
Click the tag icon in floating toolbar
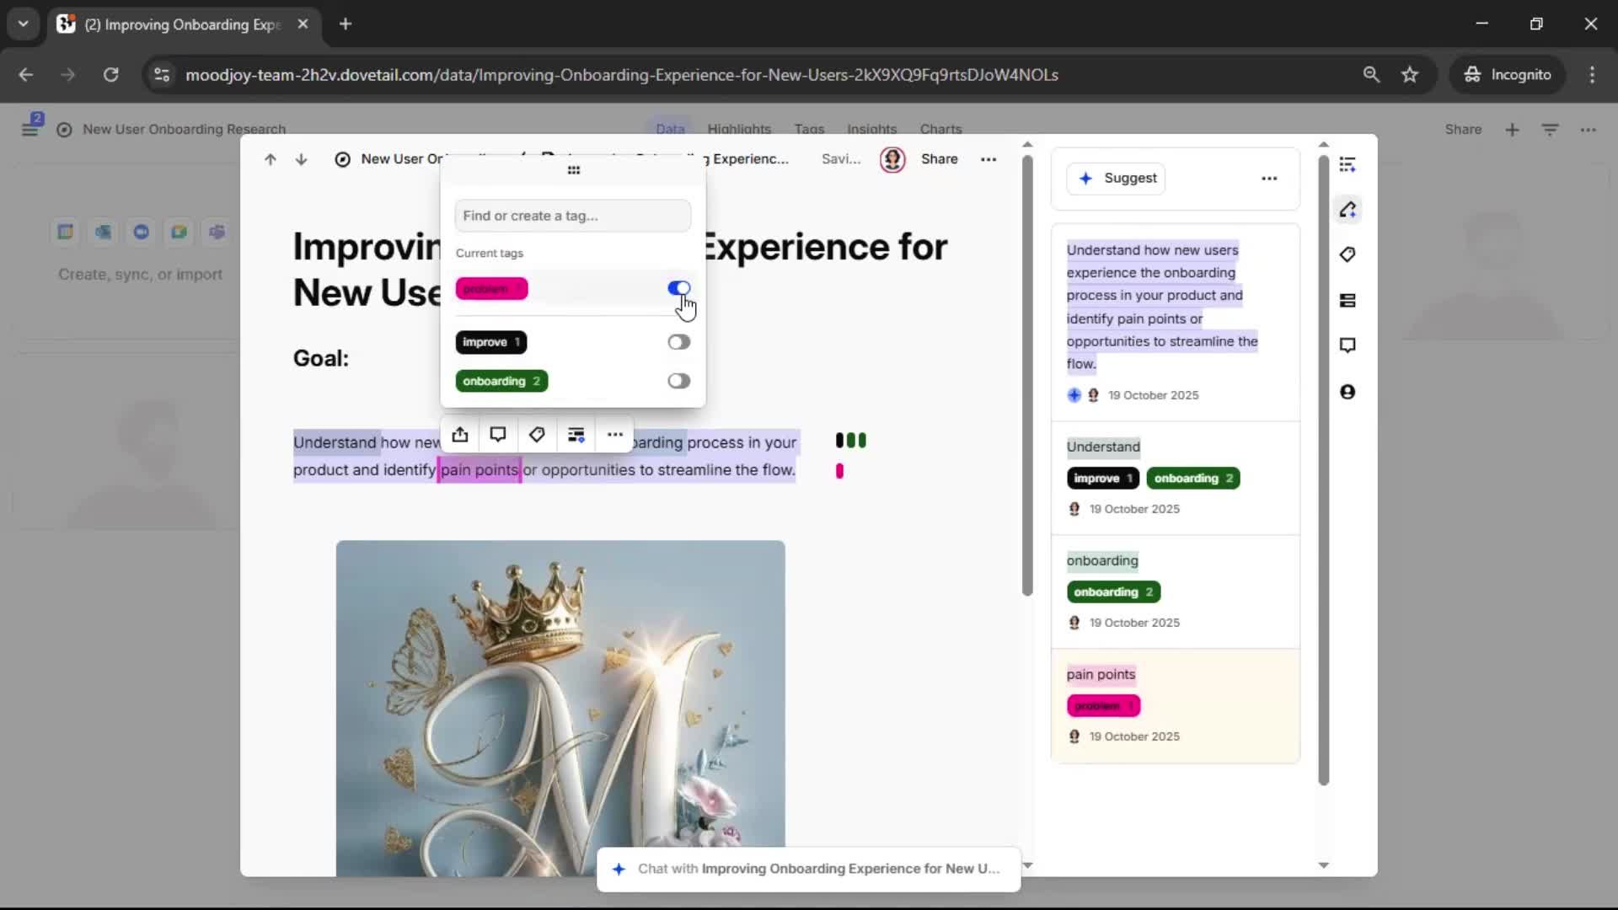[x=537, y=435]
